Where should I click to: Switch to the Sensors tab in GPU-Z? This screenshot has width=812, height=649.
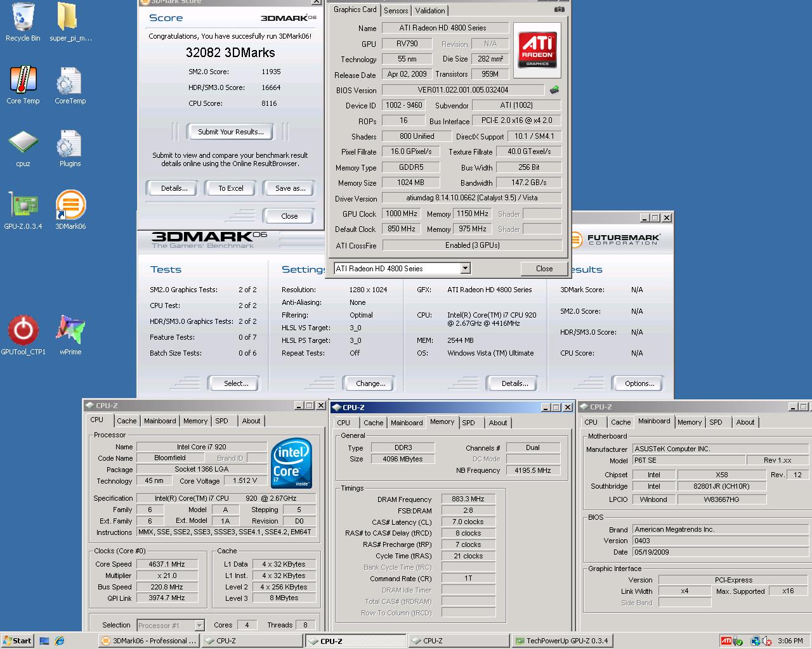click(396, 11)
